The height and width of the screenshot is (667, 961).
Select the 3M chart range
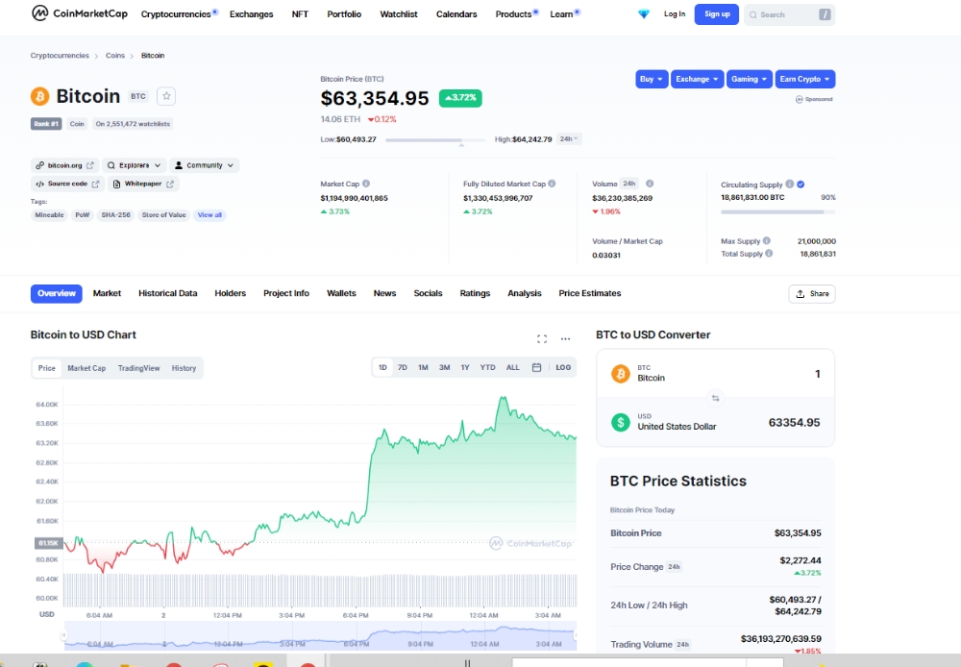point(444,367)
